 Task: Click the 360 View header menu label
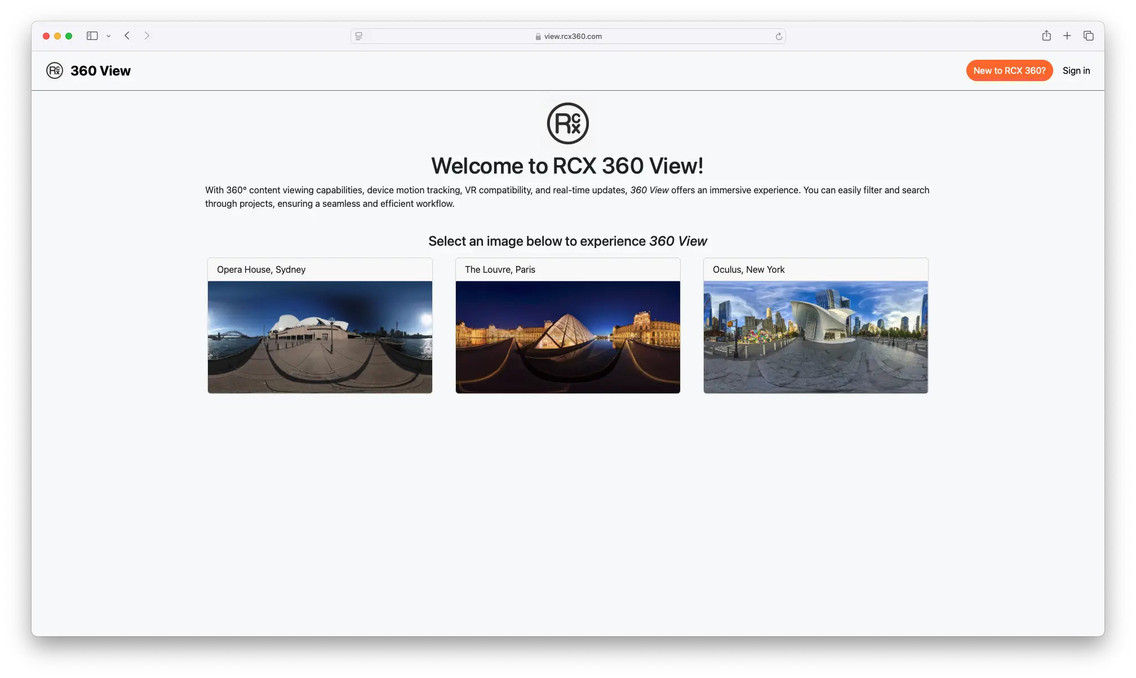tap(100, 70)
